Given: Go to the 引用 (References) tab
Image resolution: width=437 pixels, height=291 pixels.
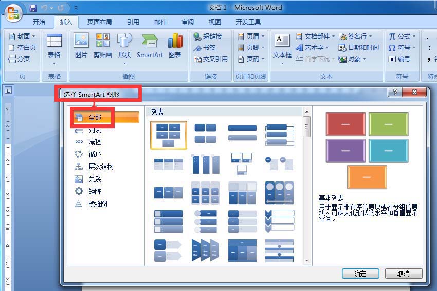Looking at the screenshot, I should [x=133, y=22].
